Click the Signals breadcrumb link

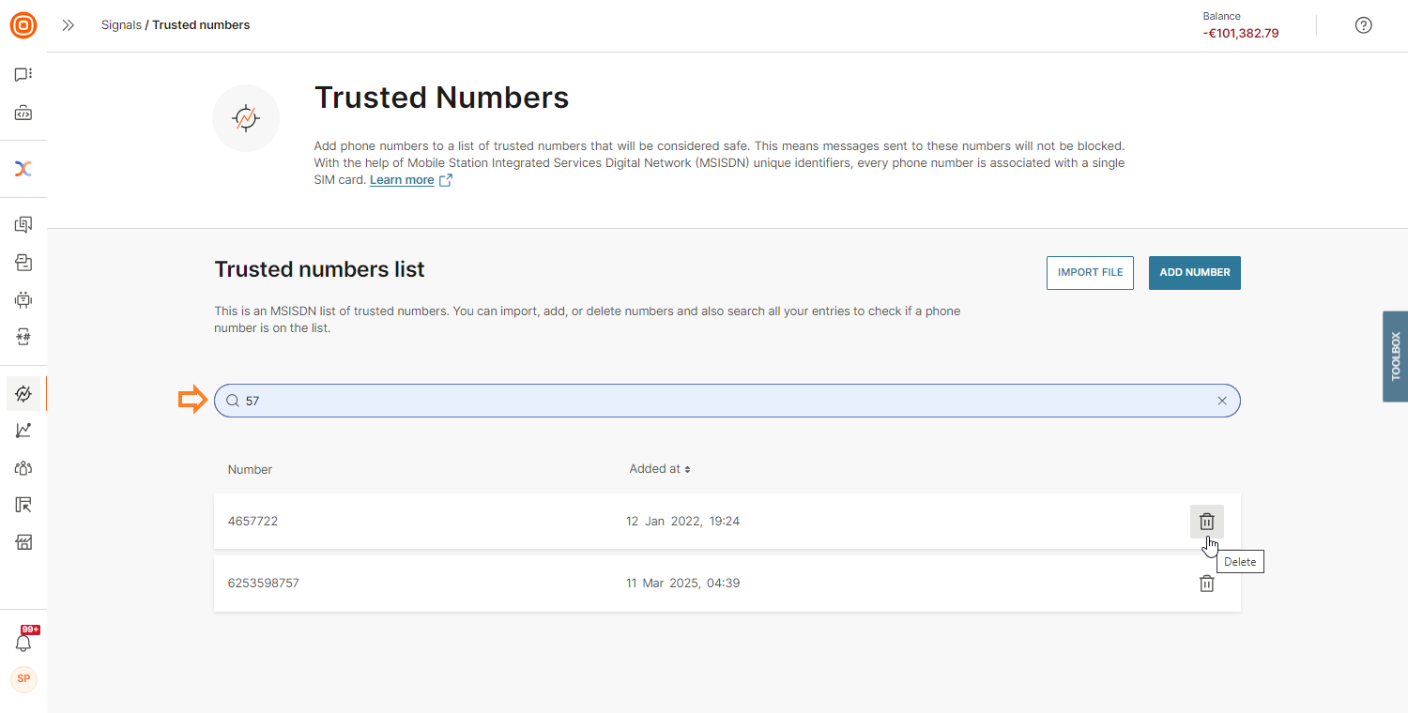point(121,25)
